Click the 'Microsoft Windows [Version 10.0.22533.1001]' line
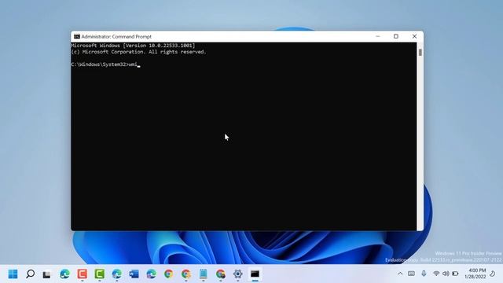The width and height of the screenshot is (503, 283). [x=133, y=46]
